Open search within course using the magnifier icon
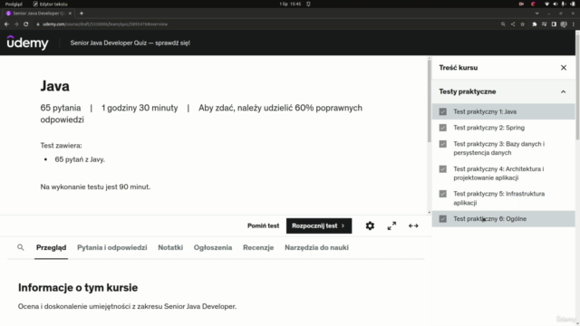This screenshot has height=326, width=580. [x=21, y=247]
